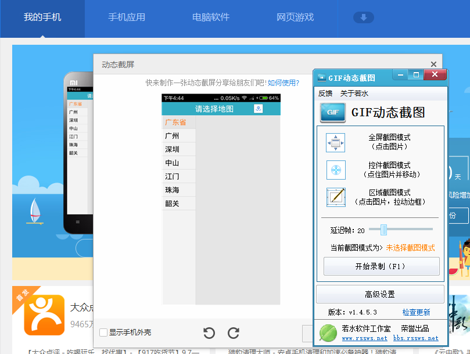Click 如何使用? help link
470x354 pixels.
tap(284, 83)
